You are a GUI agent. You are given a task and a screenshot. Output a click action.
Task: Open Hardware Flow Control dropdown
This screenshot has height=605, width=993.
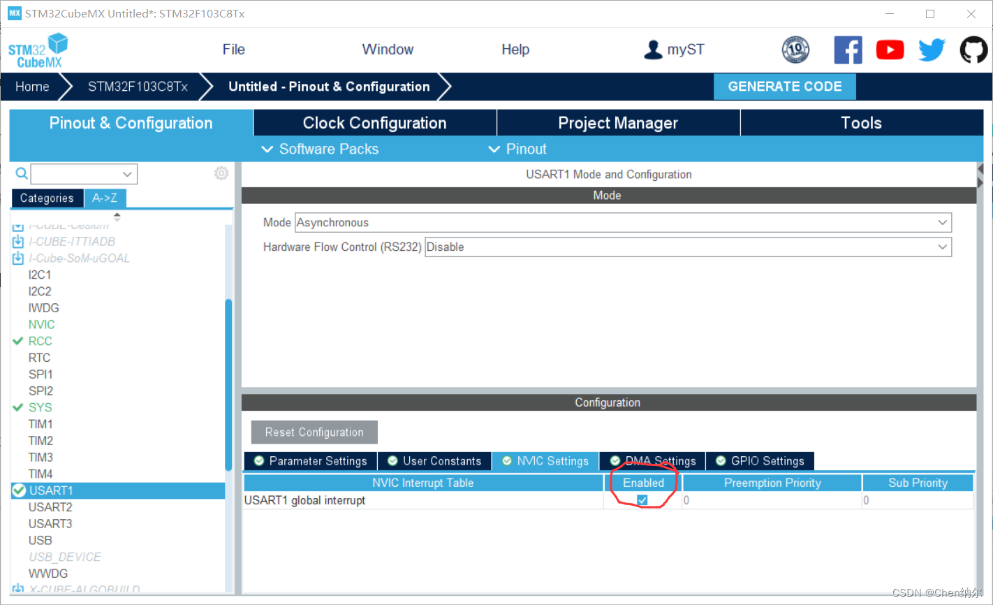pyautogui.click(x=688, y=247)
